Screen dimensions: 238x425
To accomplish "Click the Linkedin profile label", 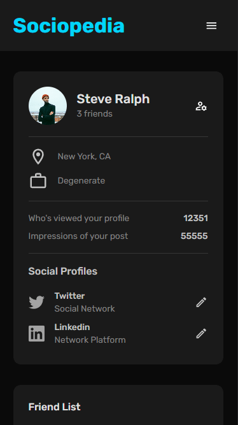I will tap(72, 327).
